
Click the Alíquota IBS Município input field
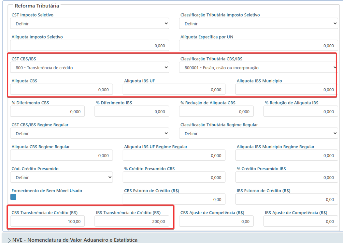tap(287, 89)
